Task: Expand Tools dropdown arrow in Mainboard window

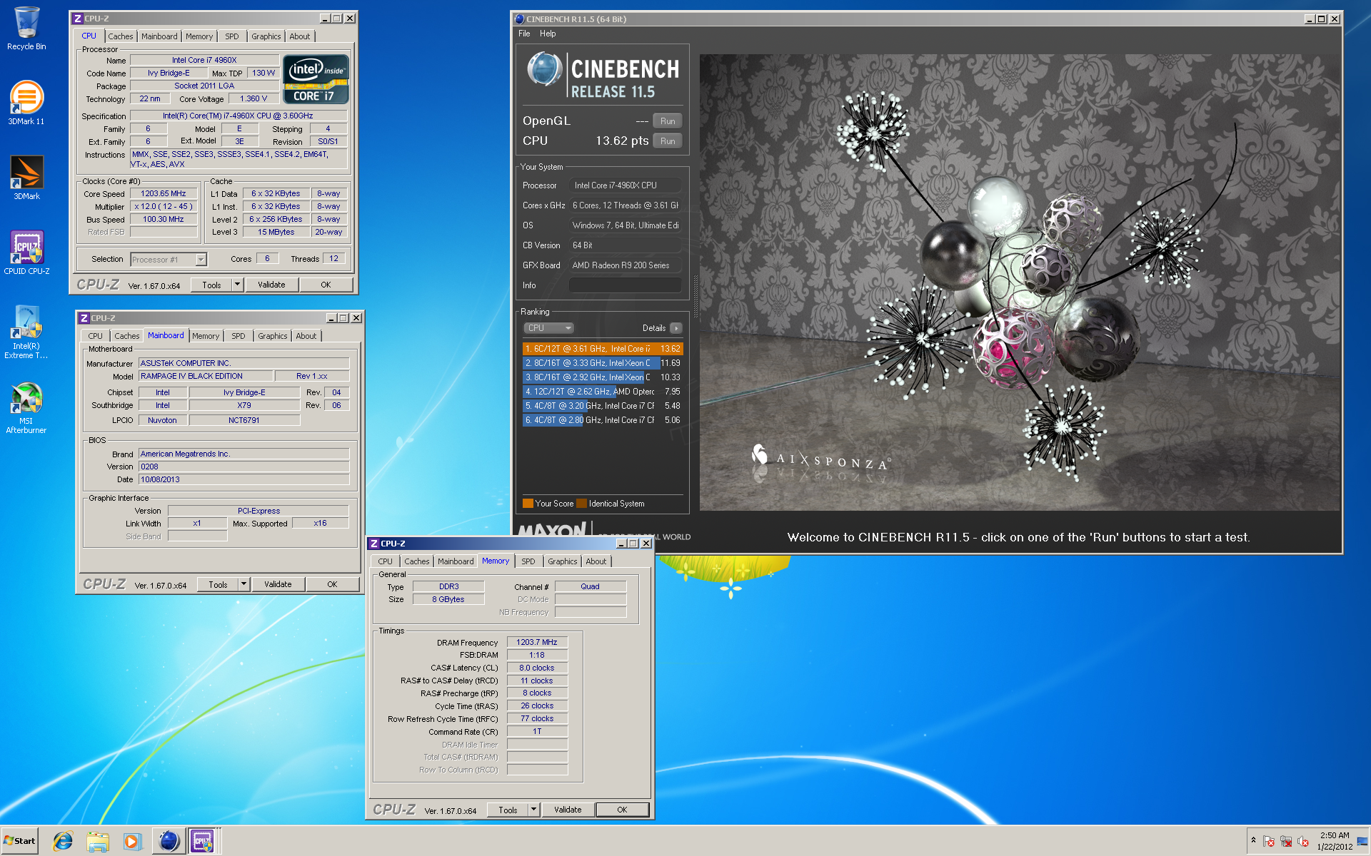Action: pos(244,584)
